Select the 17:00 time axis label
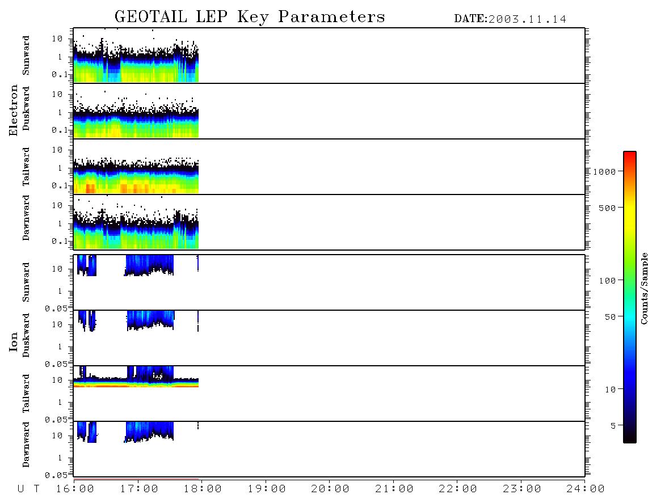Screen dimensions: 648x499 pos(139,489)
